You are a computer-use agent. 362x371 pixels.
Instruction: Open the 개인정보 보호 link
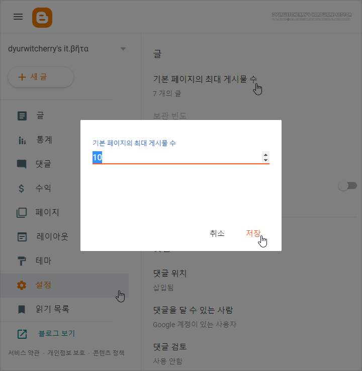pos(66,353)
